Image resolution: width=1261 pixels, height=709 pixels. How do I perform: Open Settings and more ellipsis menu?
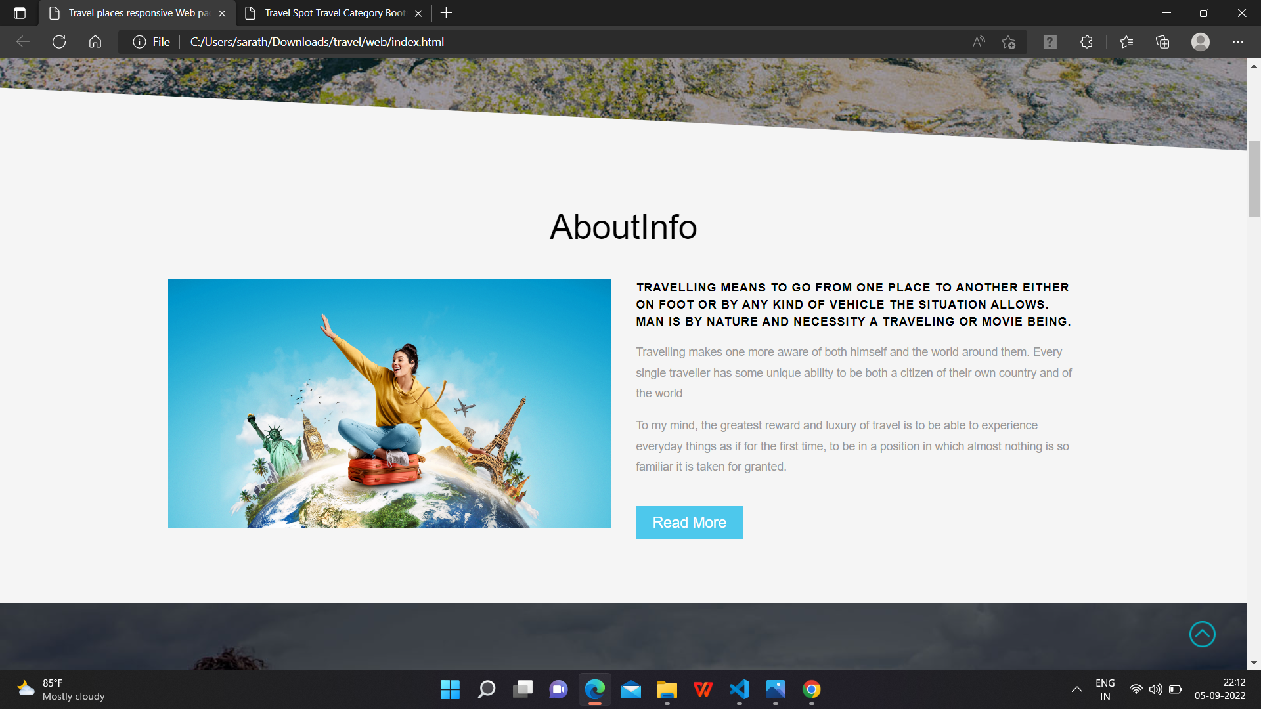click(x=1237, y=42)
